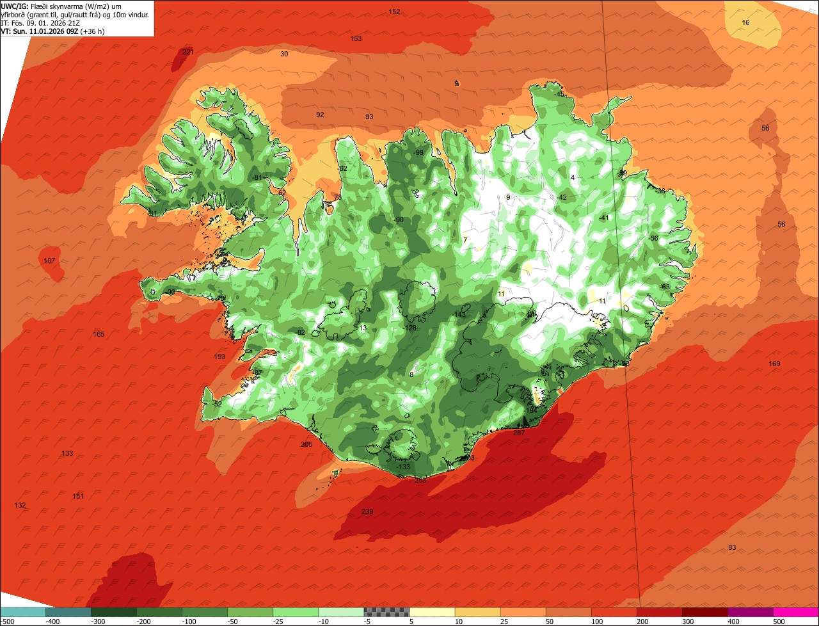Click the map value 169

774,364
